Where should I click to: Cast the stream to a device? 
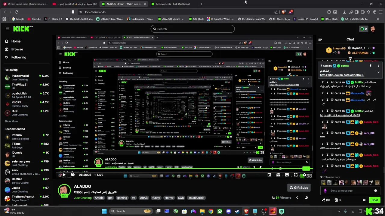tap(278, 175)
